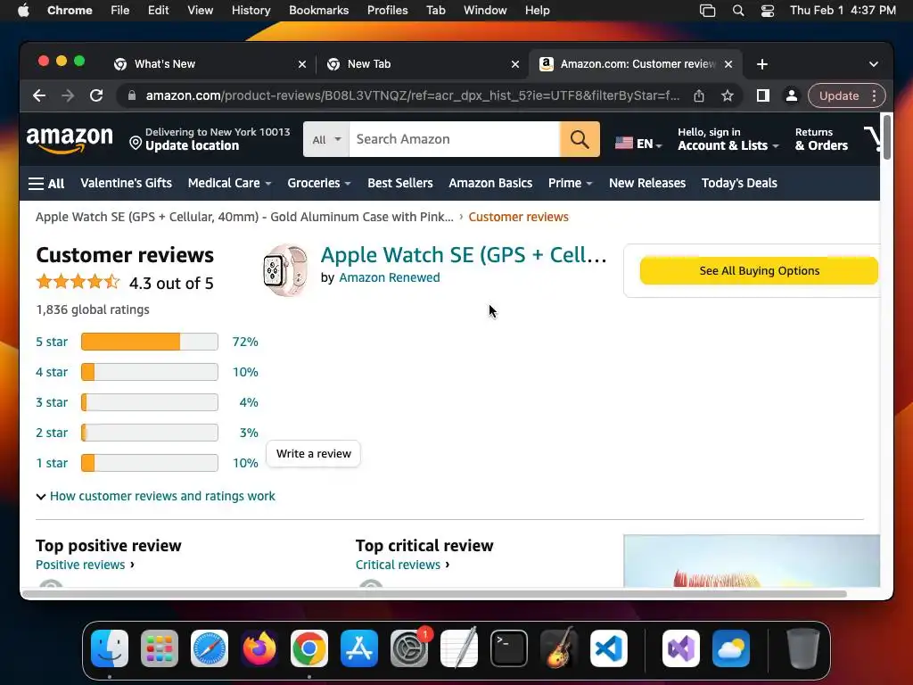Close the New Tab tab
Viewport: 913px width, 685px height.
[515, 64]
